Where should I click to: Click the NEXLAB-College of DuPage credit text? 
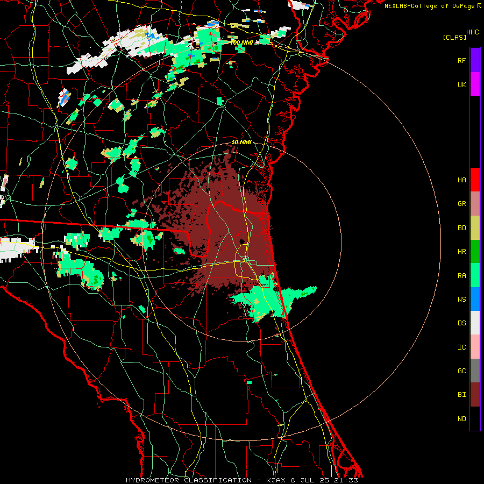[x=429, y=6]
